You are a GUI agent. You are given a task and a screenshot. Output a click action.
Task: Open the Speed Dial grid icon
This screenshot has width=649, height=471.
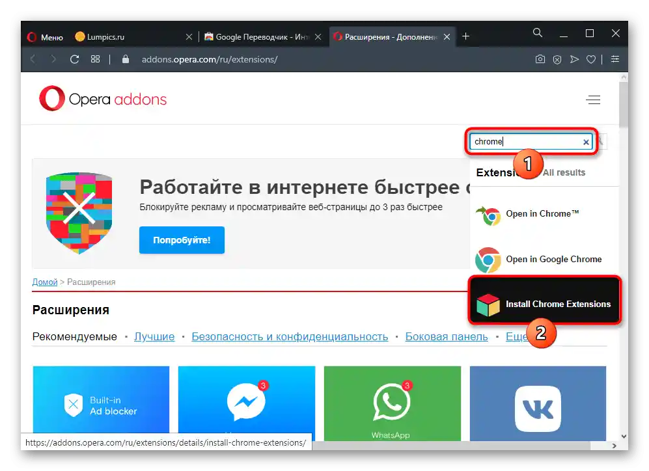[x=95, y=59]
